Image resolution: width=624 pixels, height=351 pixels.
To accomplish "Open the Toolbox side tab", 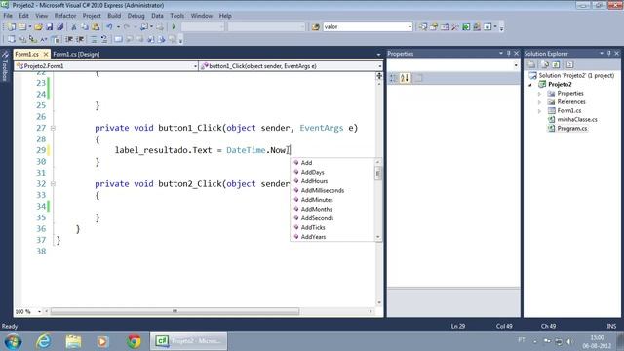I will [x=5, y=67].
